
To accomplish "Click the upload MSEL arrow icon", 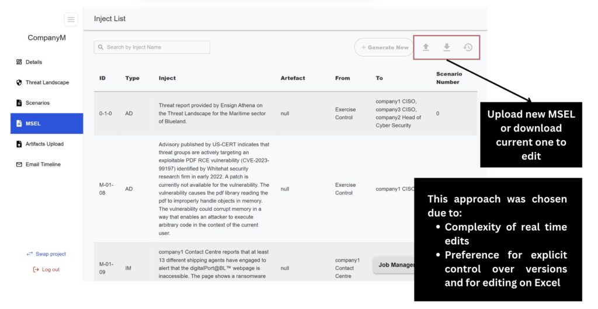I will (426, 47).
